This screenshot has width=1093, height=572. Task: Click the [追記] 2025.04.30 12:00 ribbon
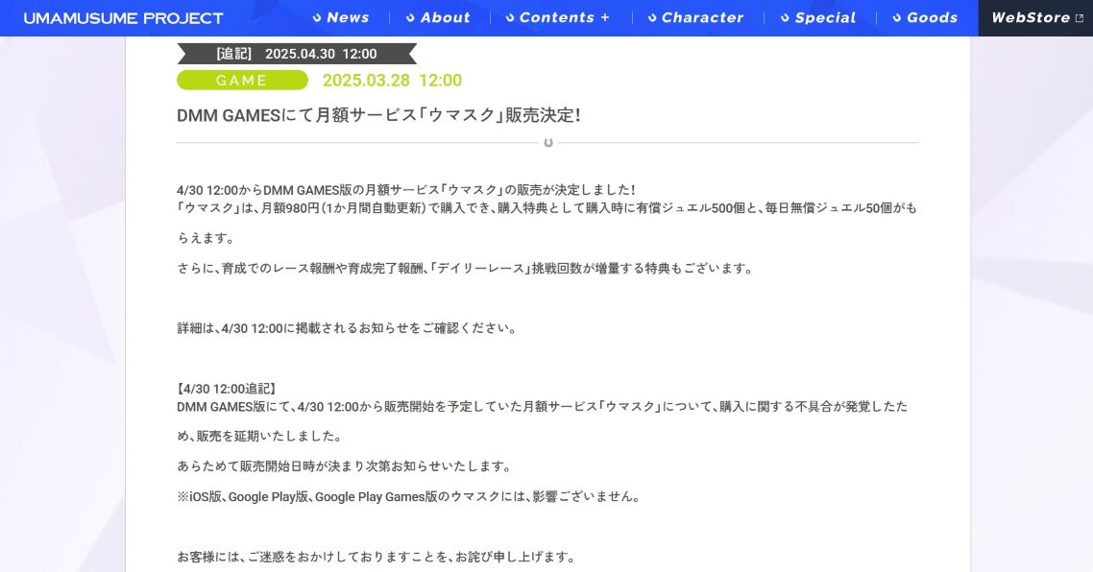coord(297,54)
